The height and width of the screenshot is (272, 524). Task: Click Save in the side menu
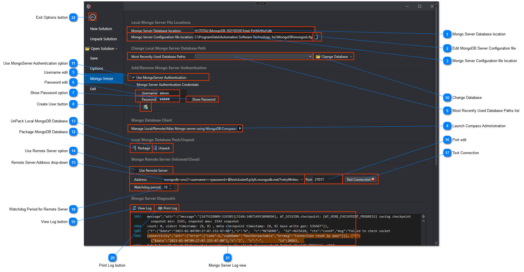[x=94, y=58]
